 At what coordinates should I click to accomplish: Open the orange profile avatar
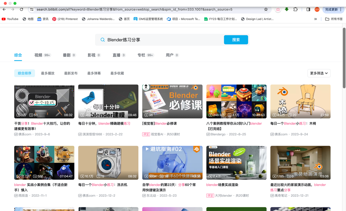(x=317, y=9)
